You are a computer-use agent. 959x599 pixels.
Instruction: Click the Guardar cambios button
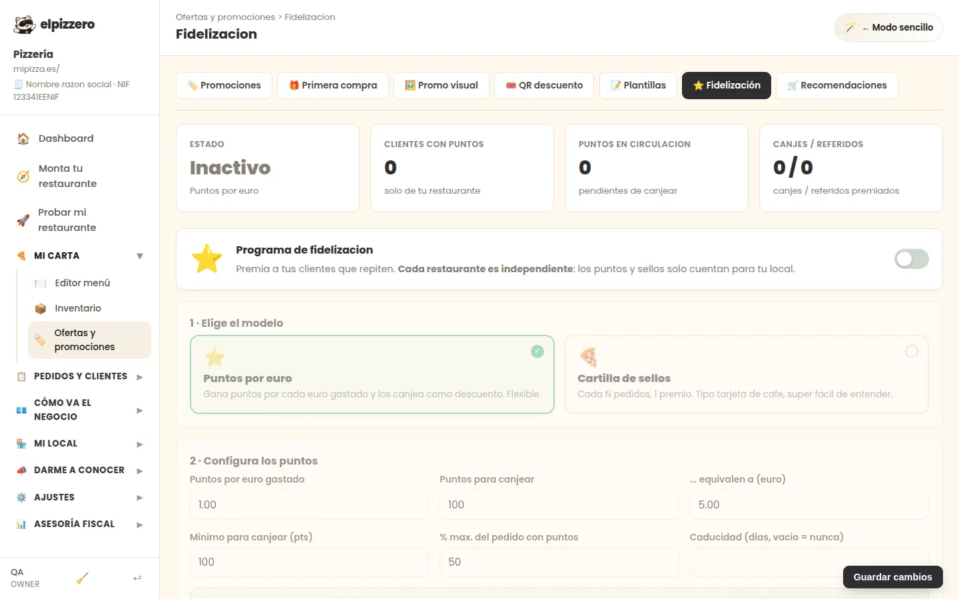[893, 577]
